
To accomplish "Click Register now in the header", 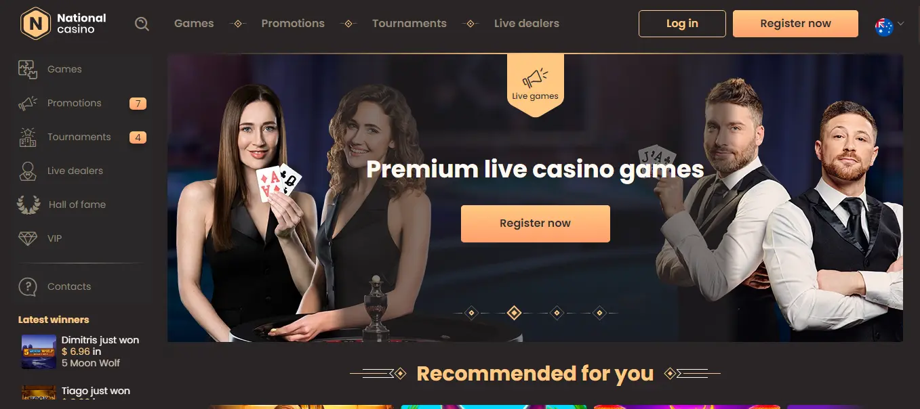I will pos(795,24).
